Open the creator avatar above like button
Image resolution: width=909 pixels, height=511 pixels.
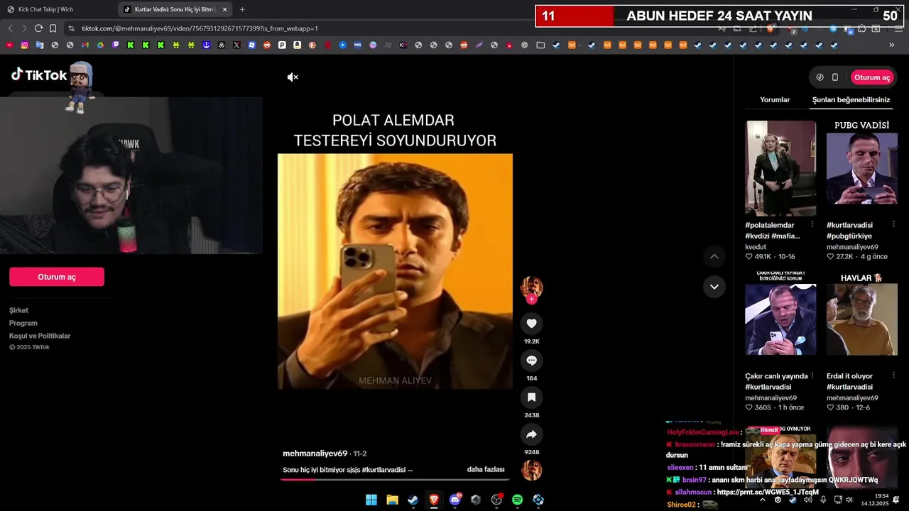(x=531, y=287)
